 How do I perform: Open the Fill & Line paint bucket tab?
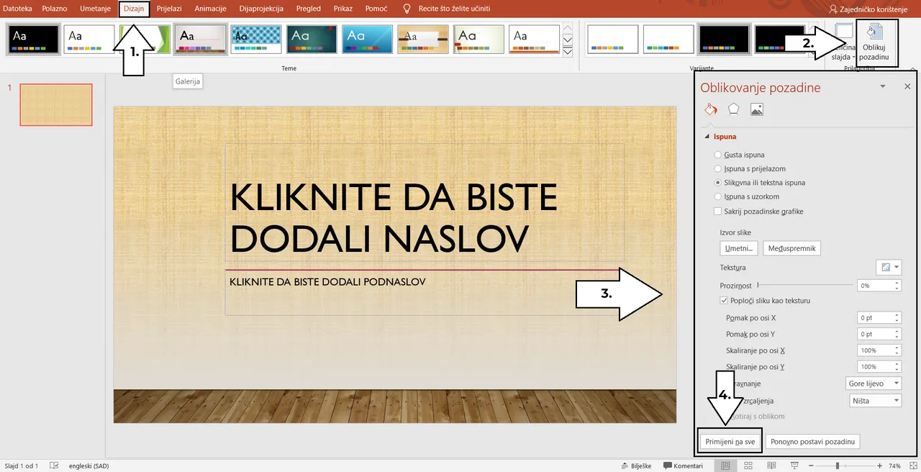710,109
